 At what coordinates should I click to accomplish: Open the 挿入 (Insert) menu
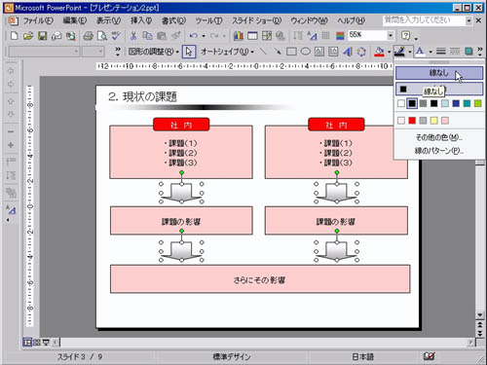click(141, 20)
